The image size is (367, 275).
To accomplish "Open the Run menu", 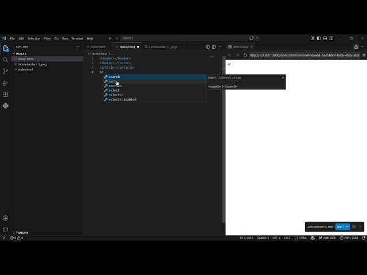I will click(65, 38).
